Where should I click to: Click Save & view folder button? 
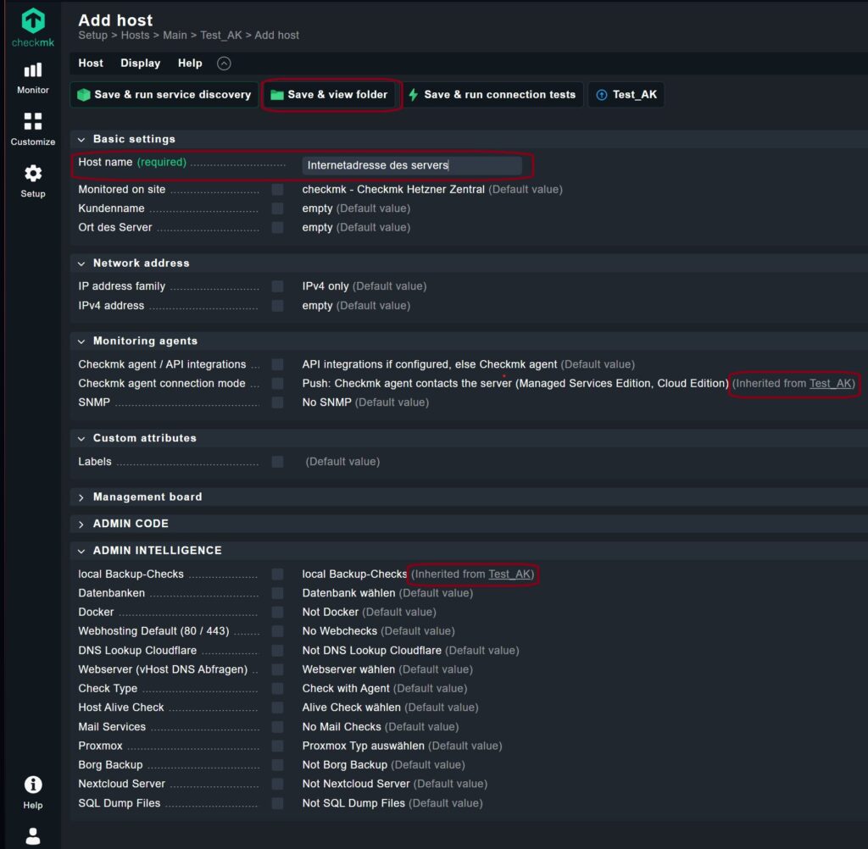point(331,95)
